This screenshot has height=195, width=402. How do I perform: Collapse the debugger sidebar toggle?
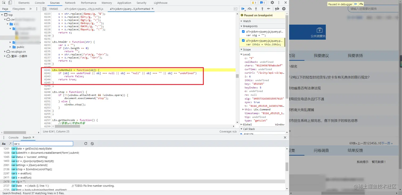click(235, 9)
